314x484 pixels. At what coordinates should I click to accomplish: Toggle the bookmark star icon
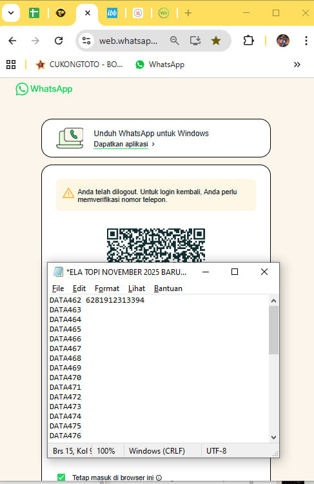tap(216, 41)
